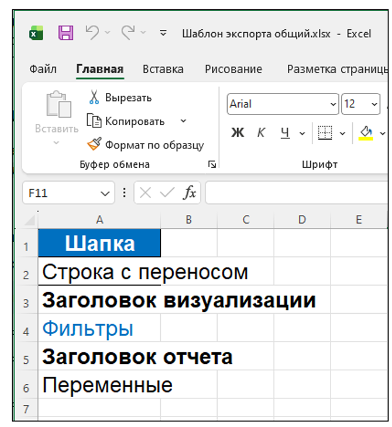Image resolution: width=392 pixels, height=427 pixels.
Task: Open the Name Box dropdown arrow
Action: [105, 193]
